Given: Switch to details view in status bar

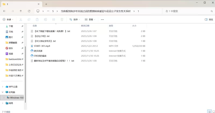Looking at the screenshot, I should coord(209,111).
